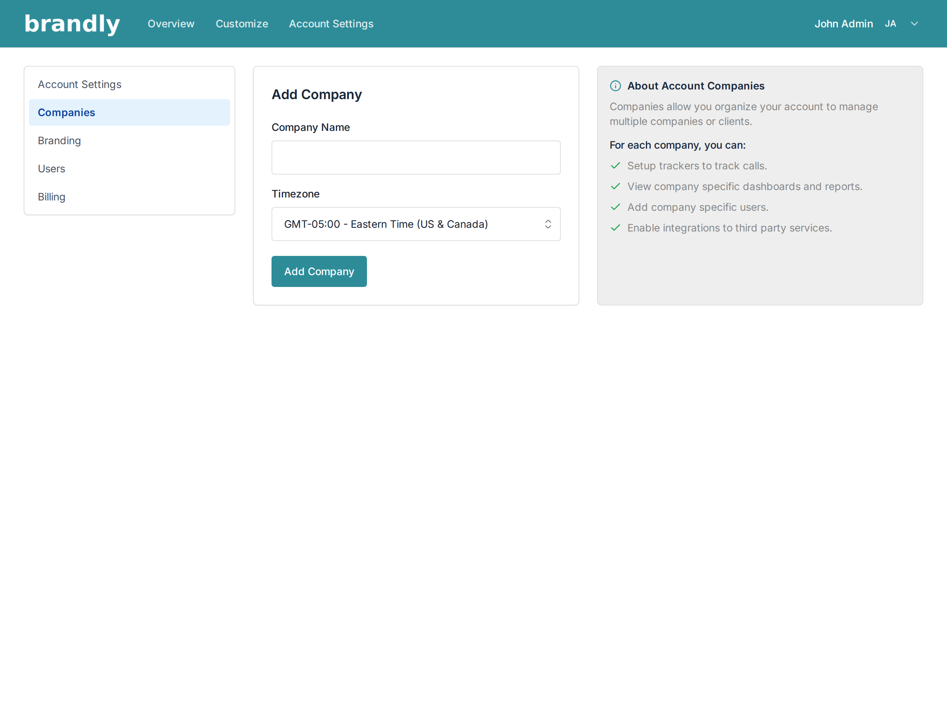Image resolution: width=947 pixels, height=710 pixels.
Task: Open Account Settings in top navigation
Action: [331, 24]
